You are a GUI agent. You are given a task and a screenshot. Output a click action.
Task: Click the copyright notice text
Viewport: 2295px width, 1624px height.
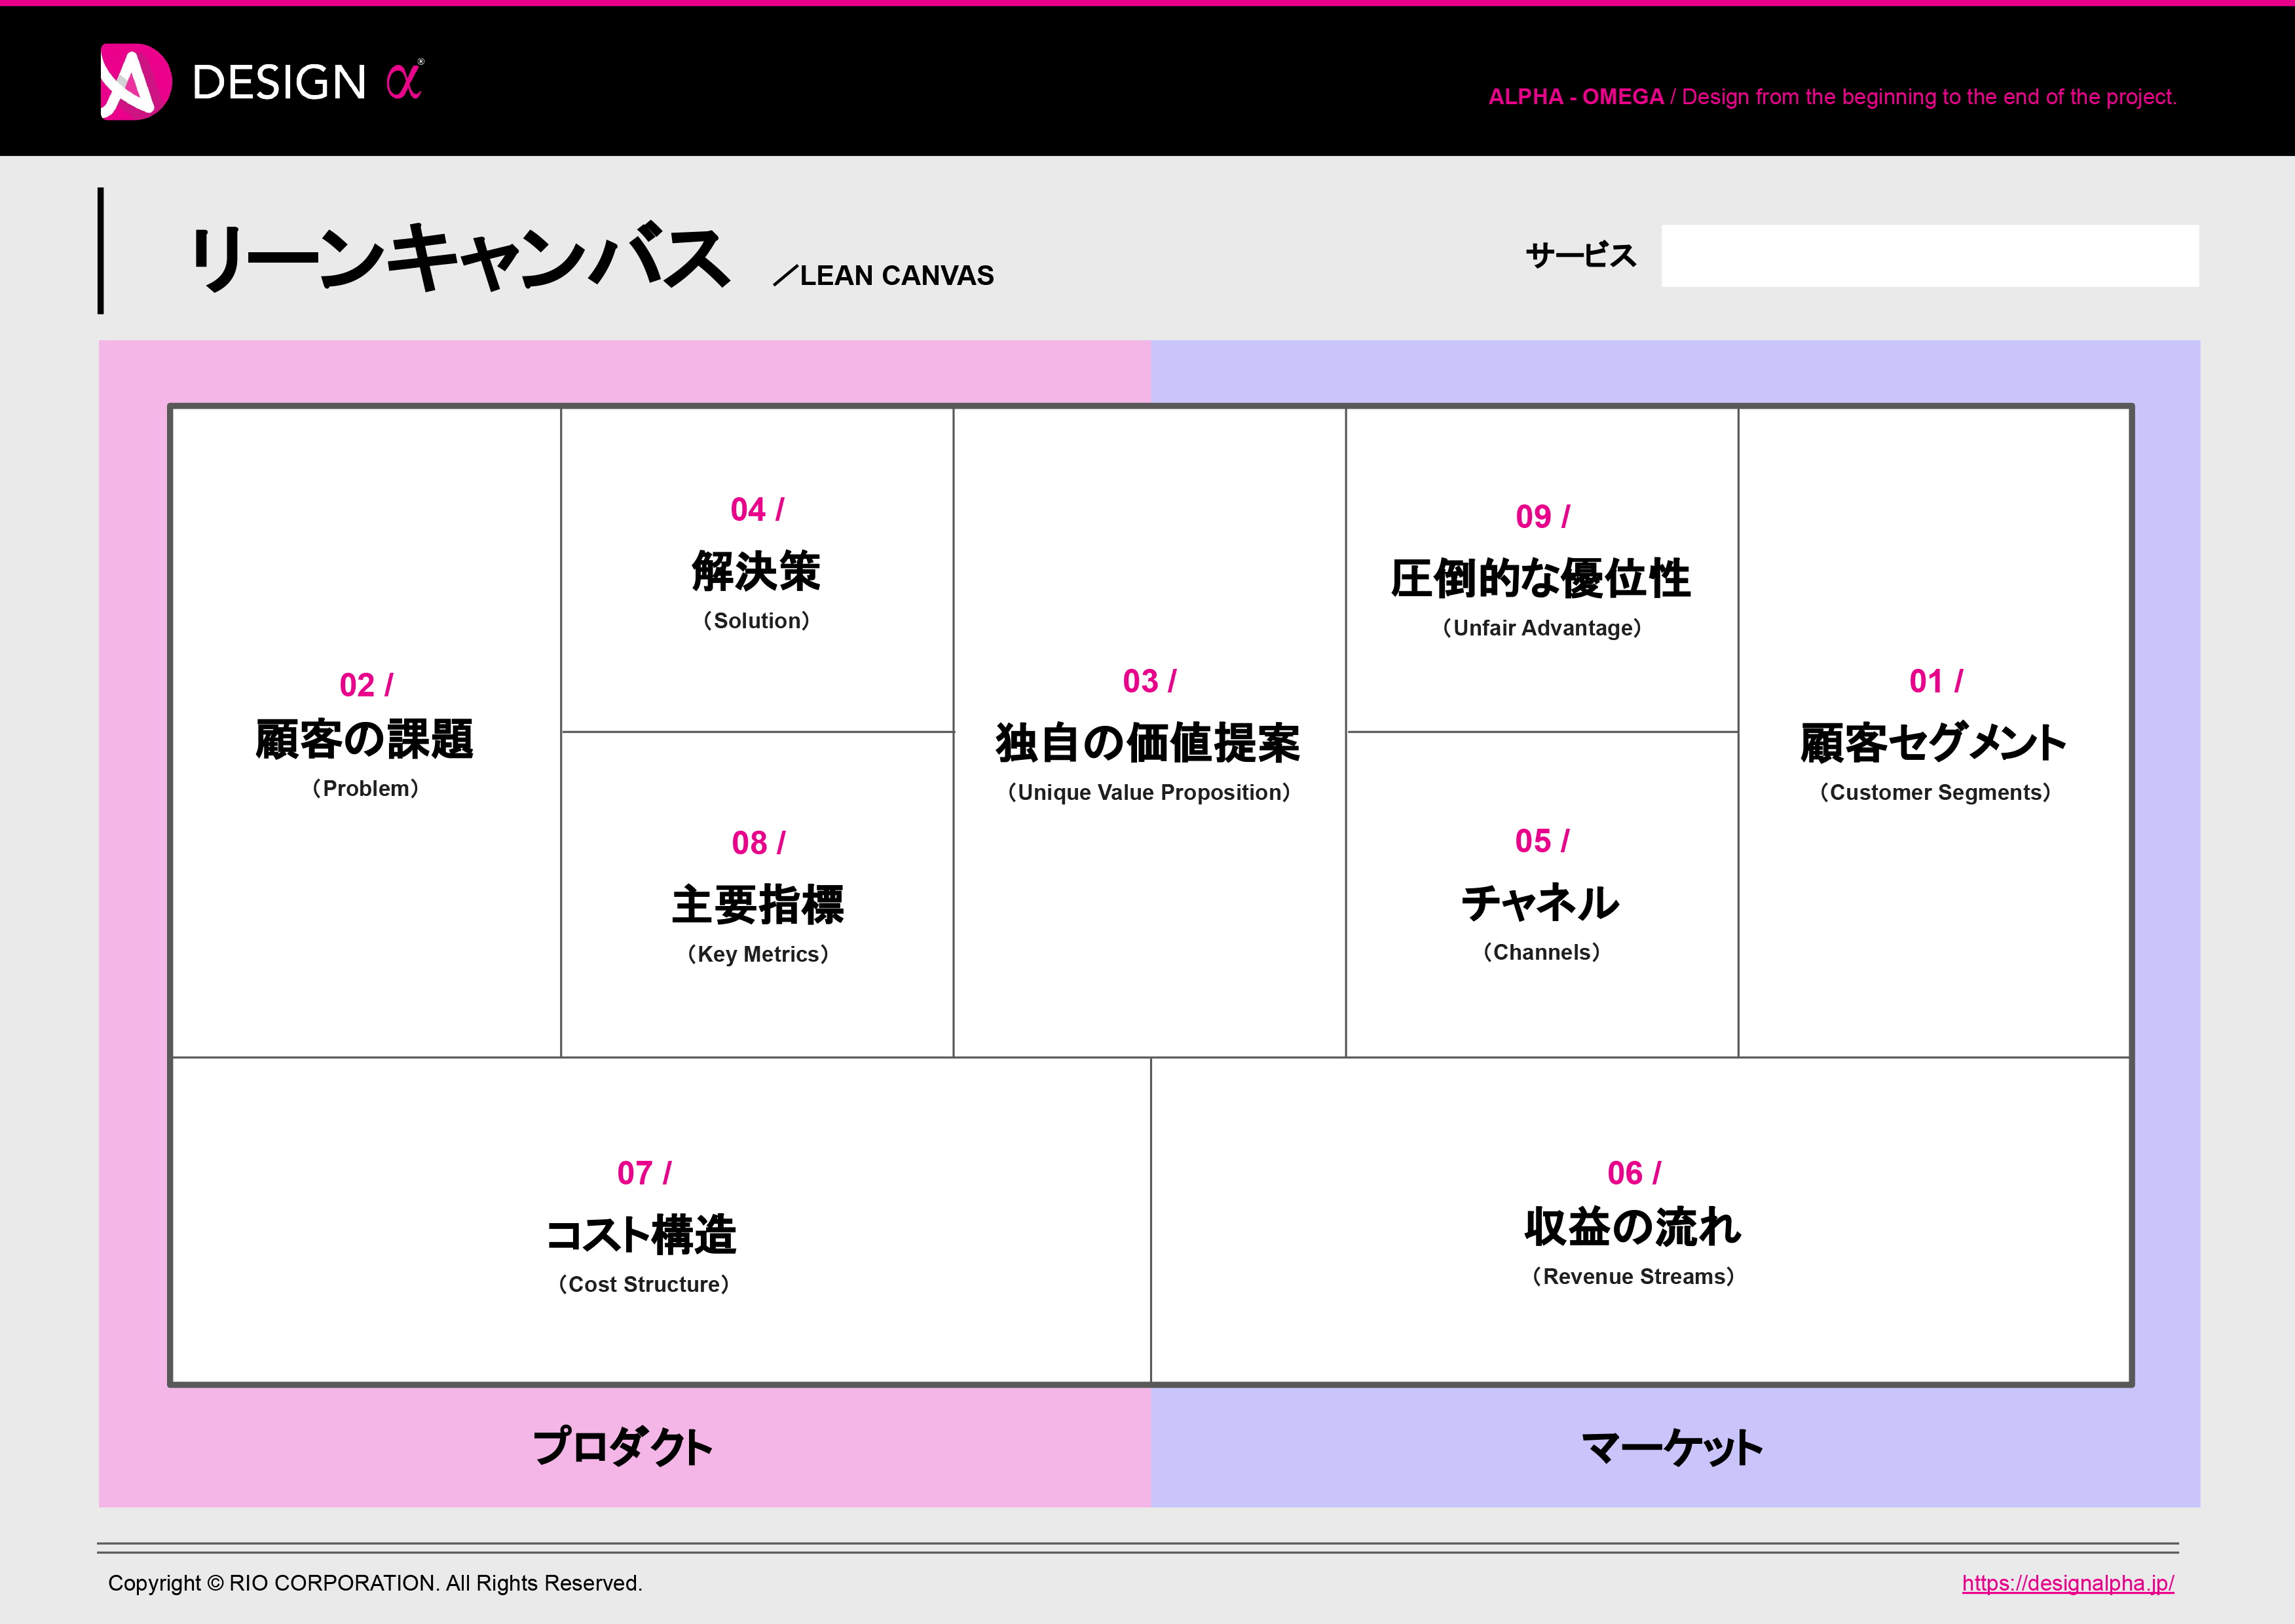tap(377, 1583)
